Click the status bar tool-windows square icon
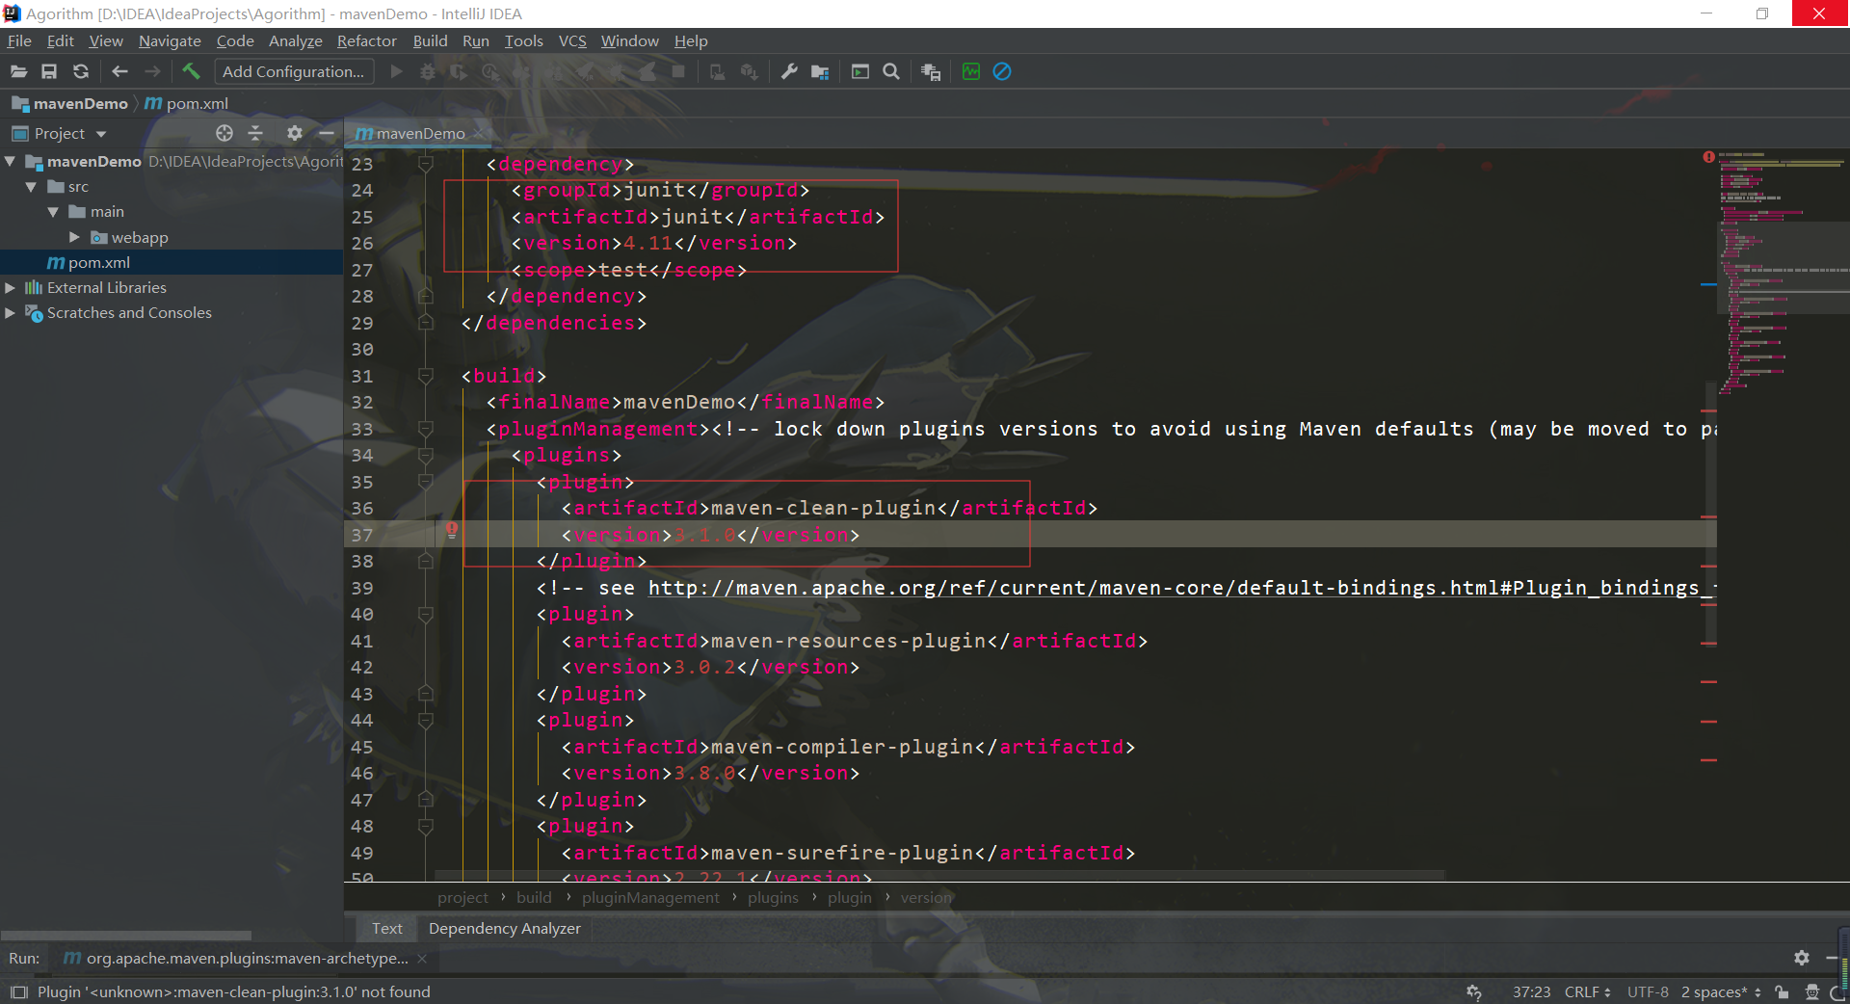Screen dimensions: 1850x1004 coord(18,991)
